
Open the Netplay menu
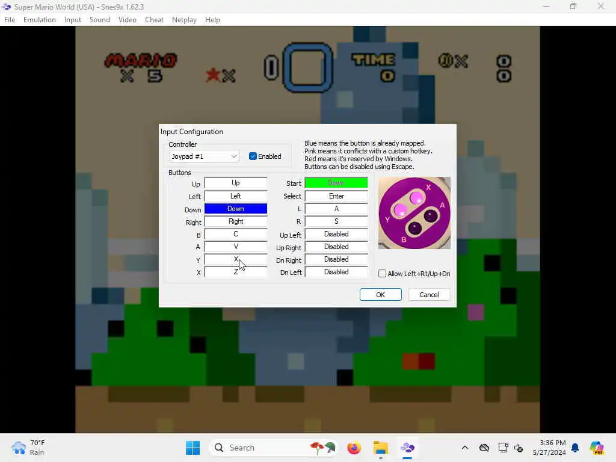point(184,20)
